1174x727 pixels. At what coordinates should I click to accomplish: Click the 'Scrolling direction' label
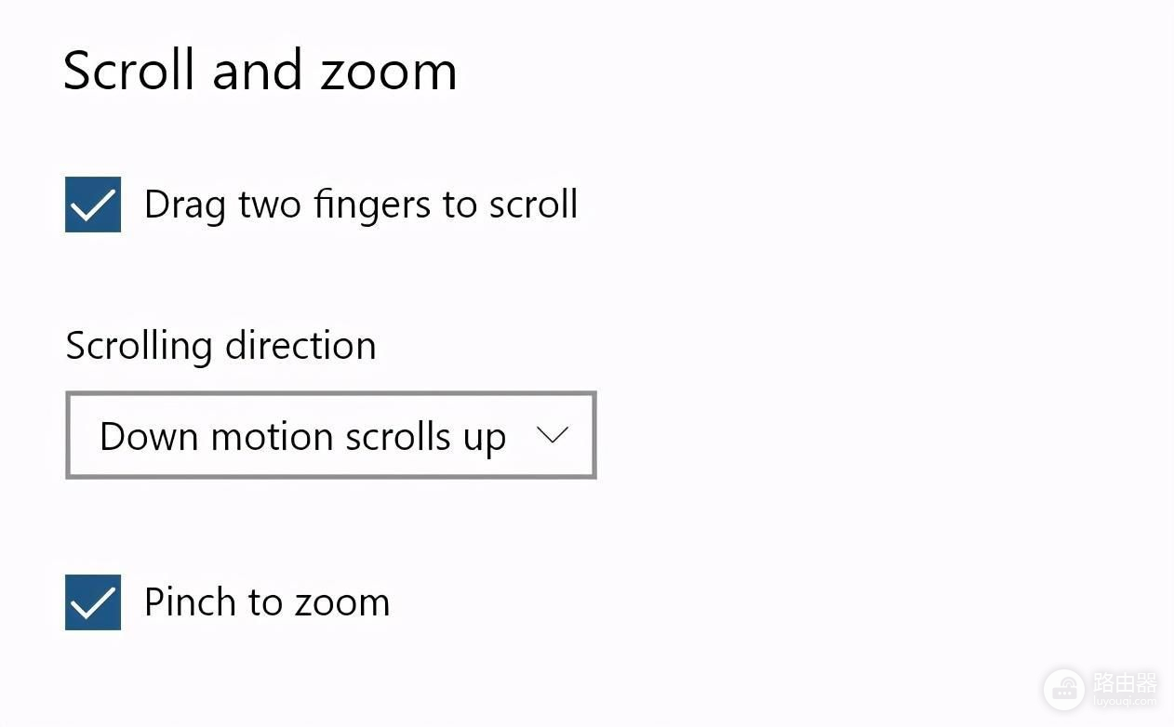(220, 346)
